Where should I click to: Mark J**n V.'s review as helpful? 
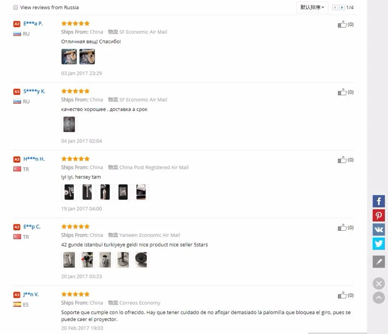coord(342,295)
